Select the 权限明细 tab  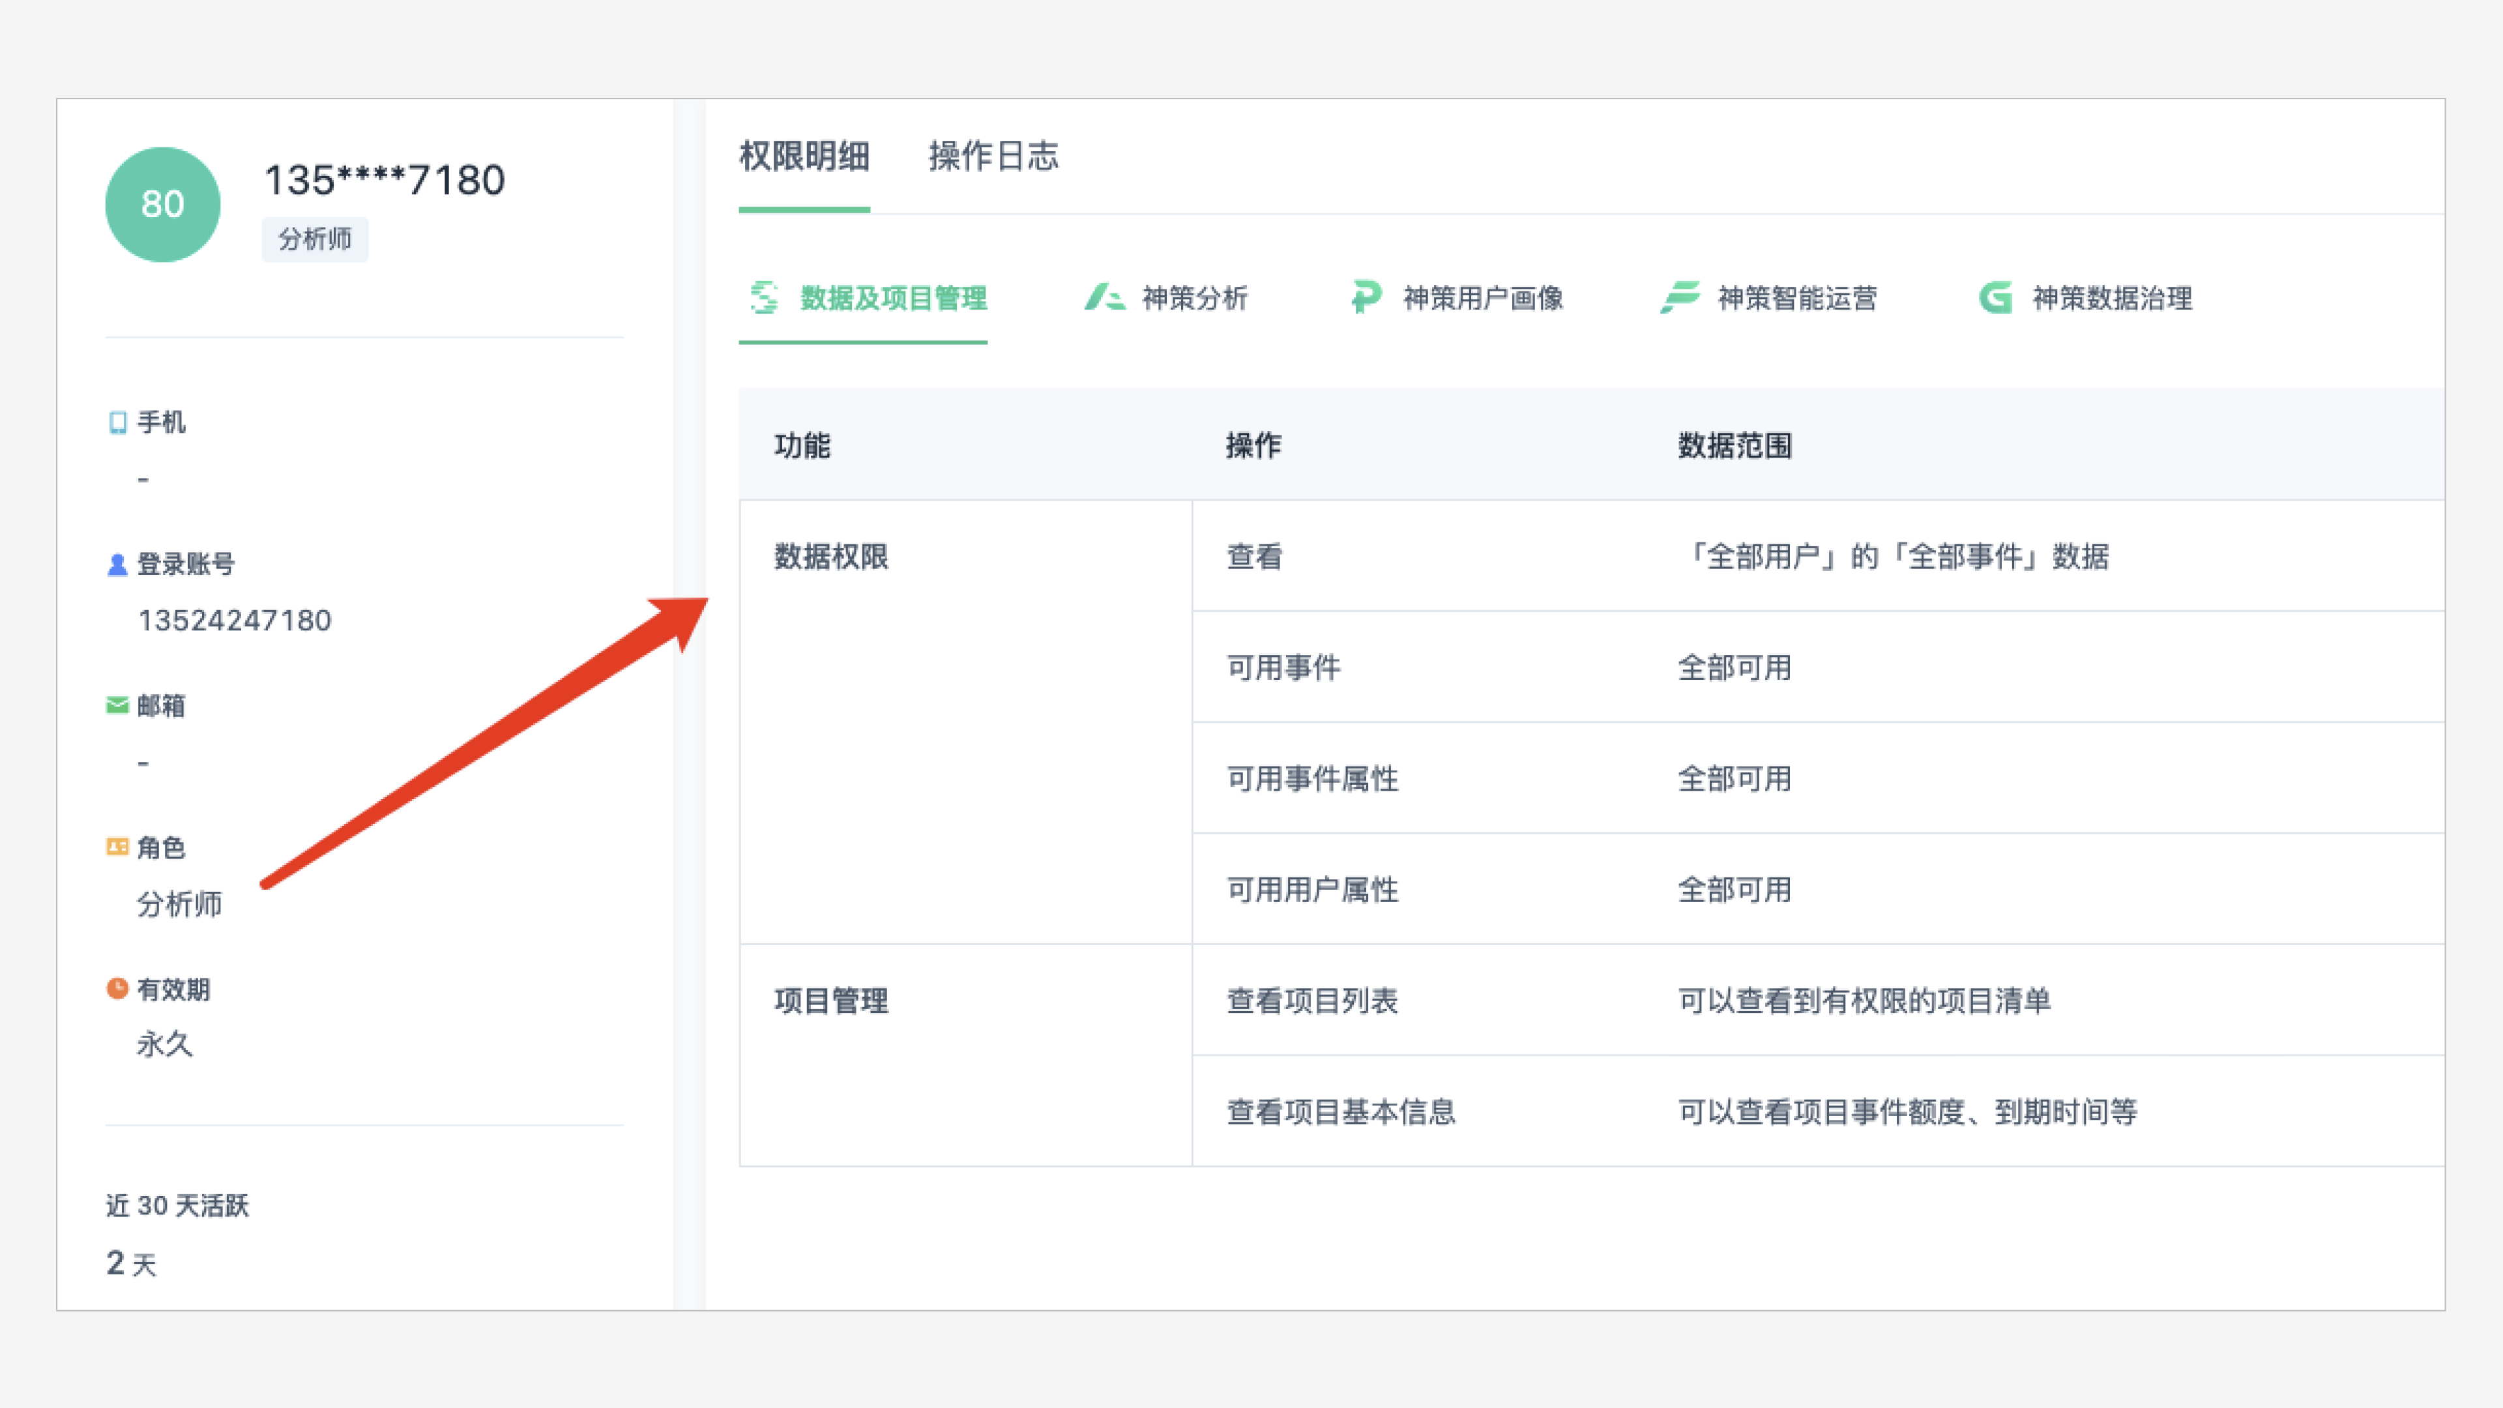coord(804,156)
